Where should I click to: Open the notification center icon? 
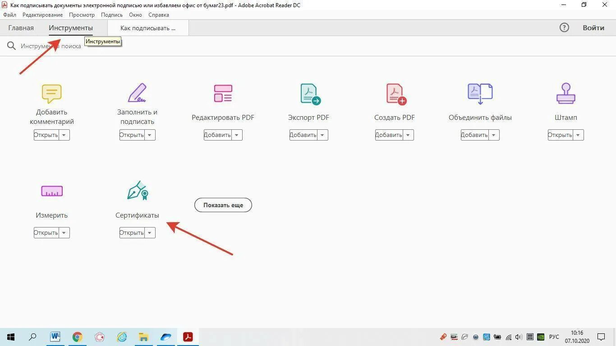[601, 337]
